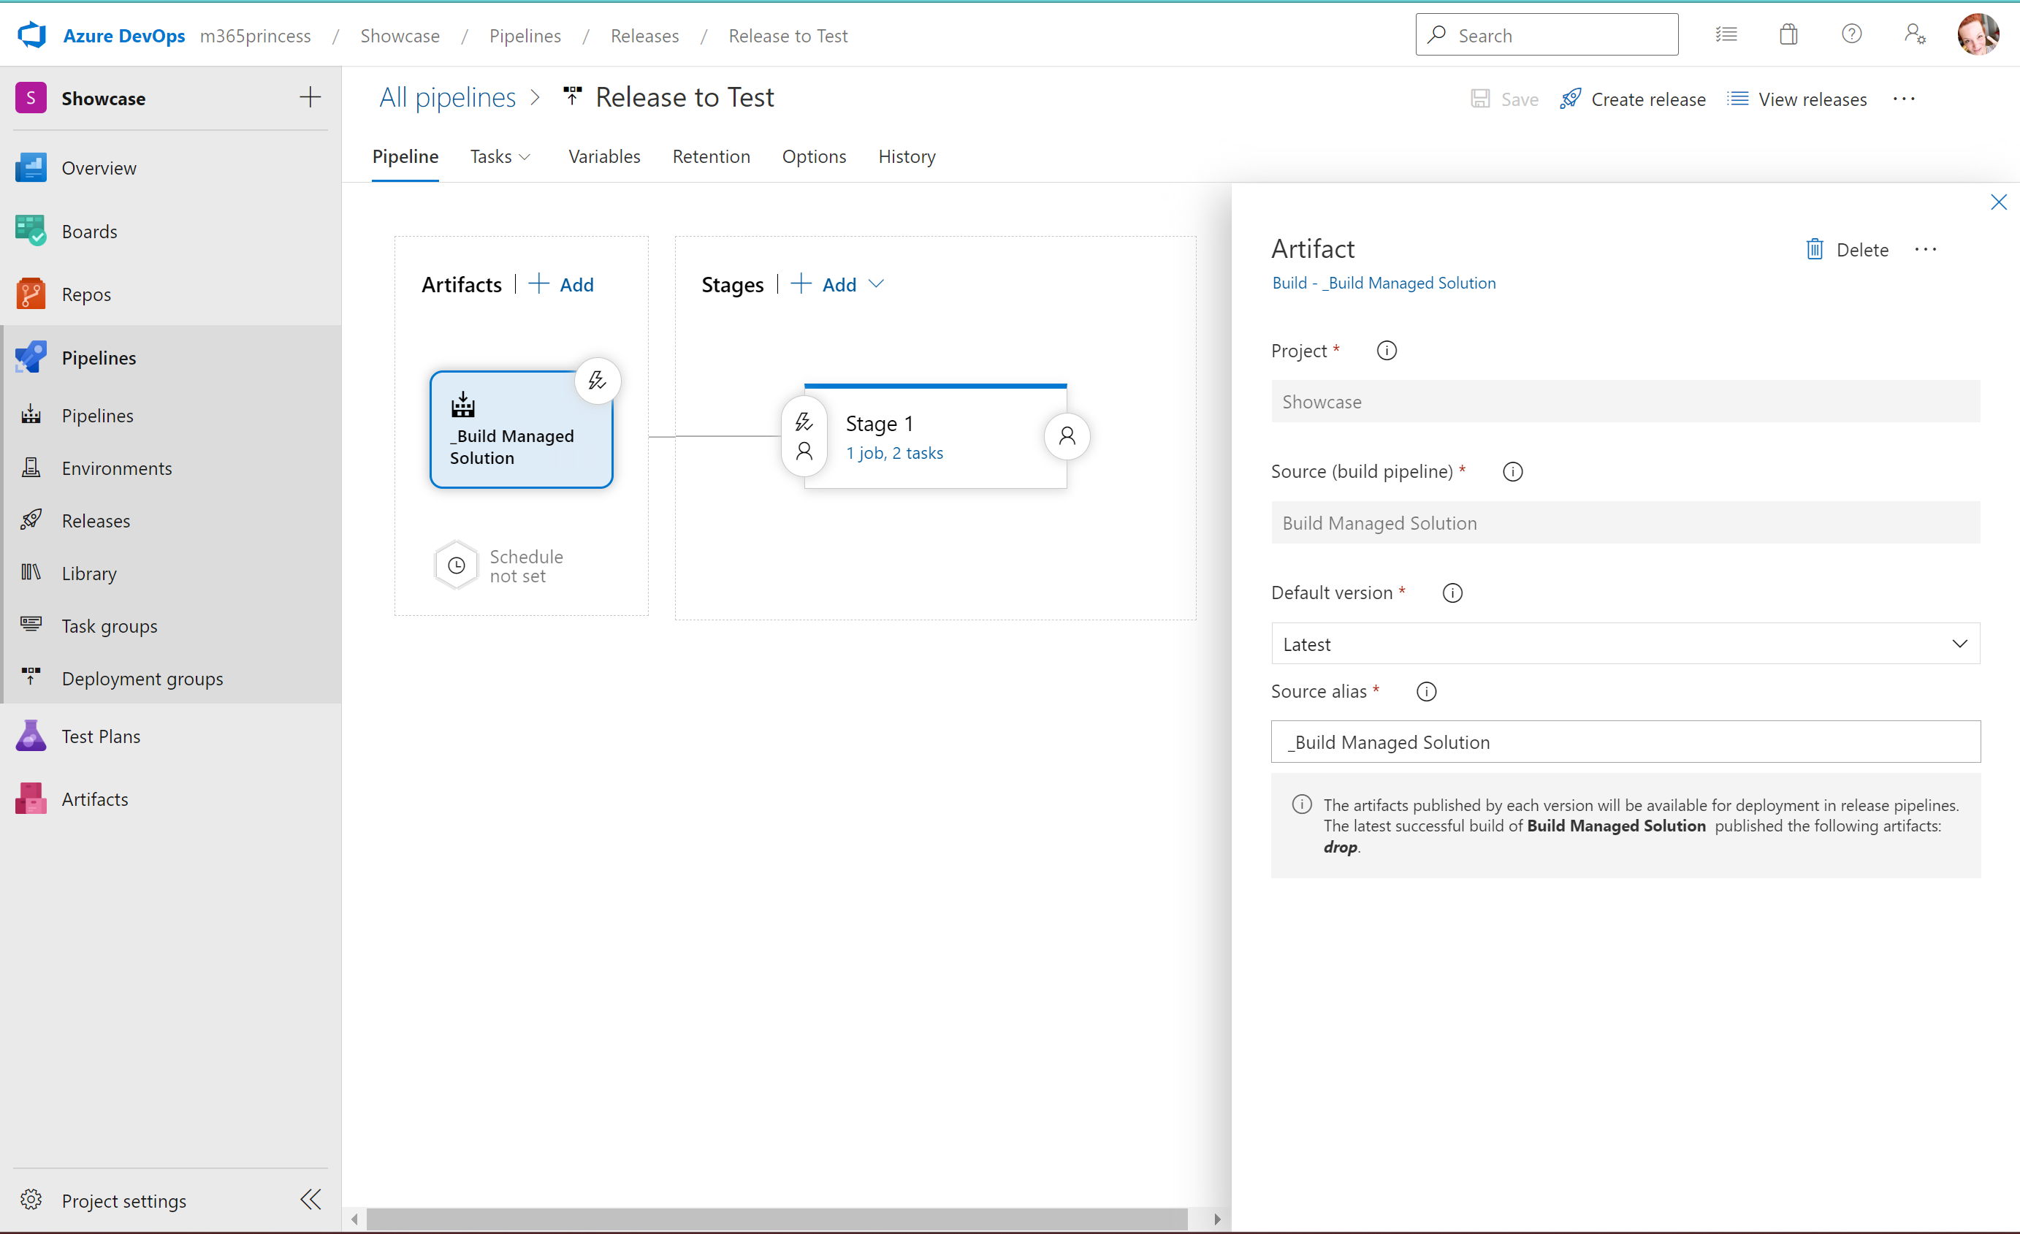2020x1234 pixels.
Task: Open Deployment groups in the sidebar
Action: 170,678
